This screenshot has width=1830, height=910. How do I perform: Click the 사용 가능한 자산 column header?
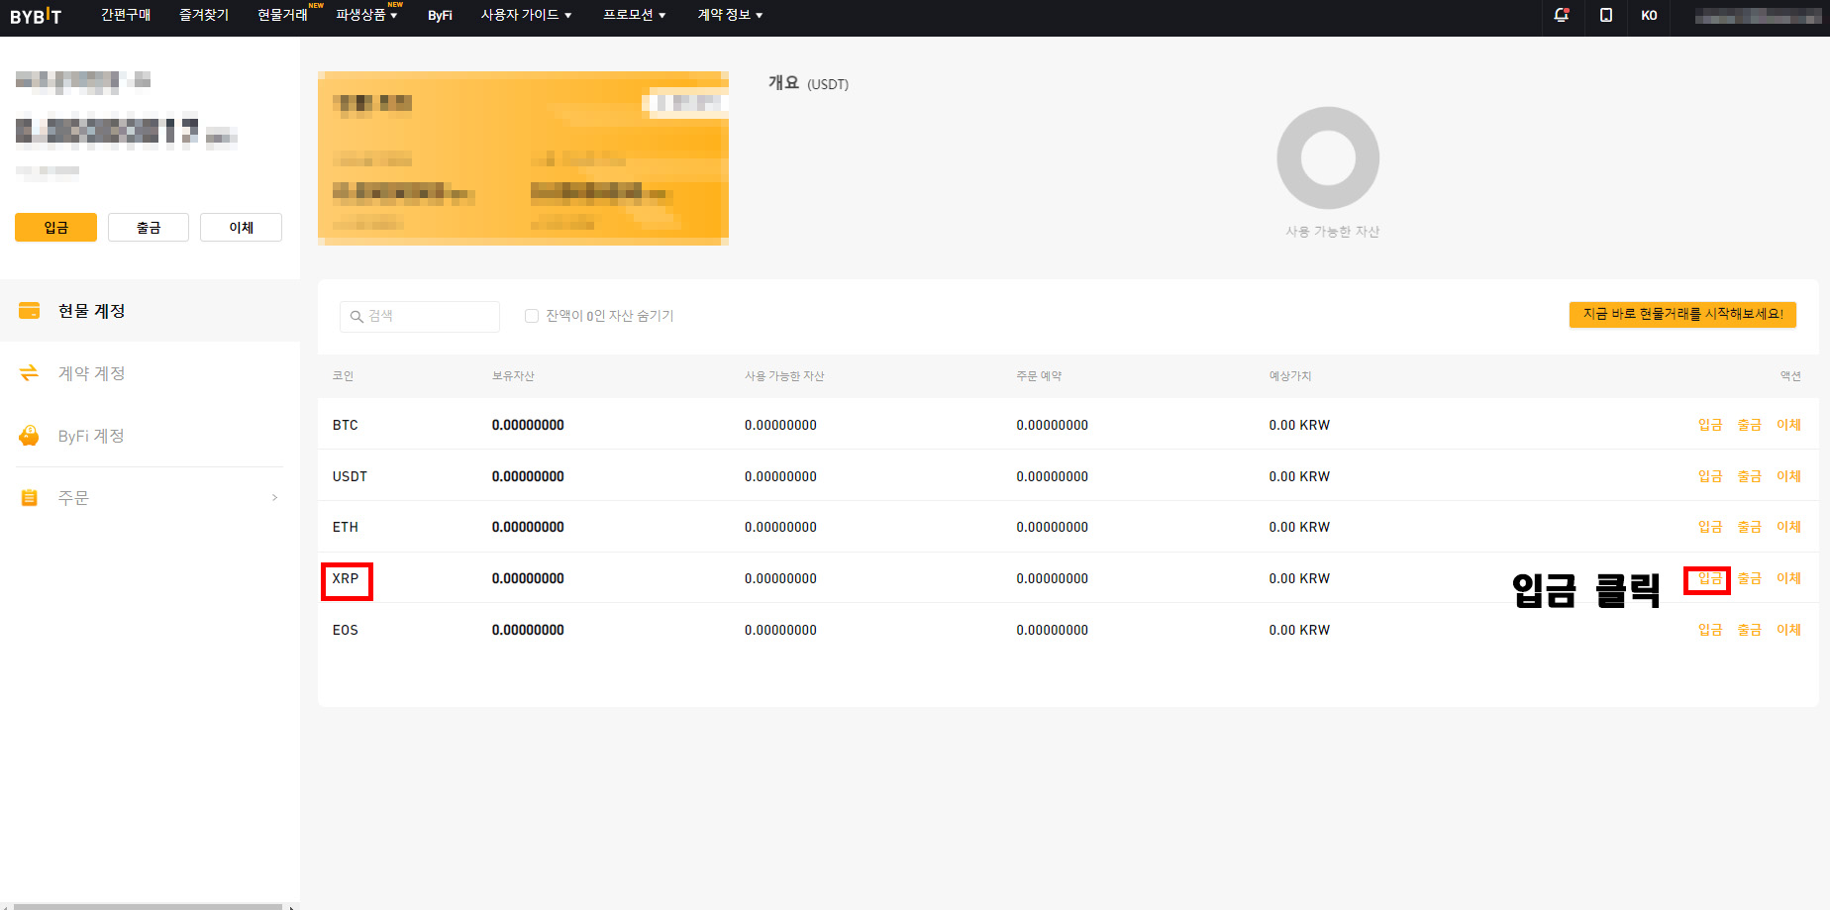pos(784,376)
